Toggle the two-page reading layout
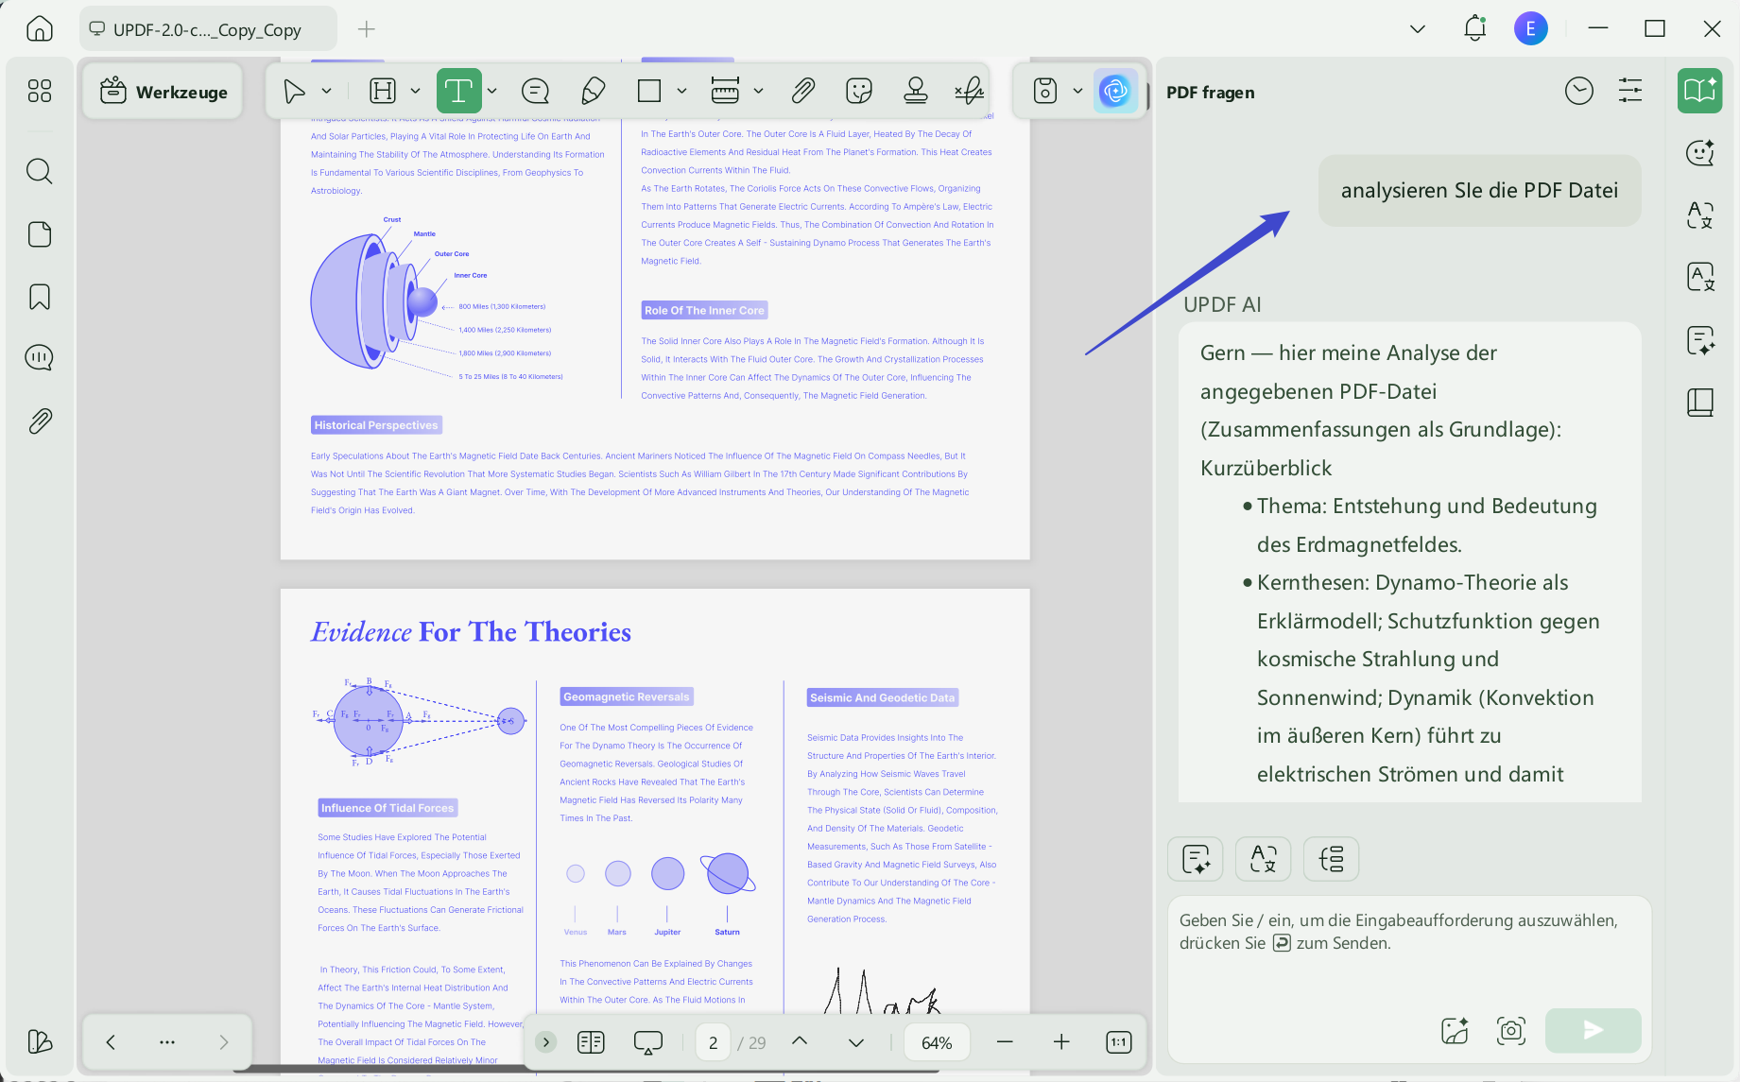The width and height of the screenshot is (1740, 1082). [591, 1042]
